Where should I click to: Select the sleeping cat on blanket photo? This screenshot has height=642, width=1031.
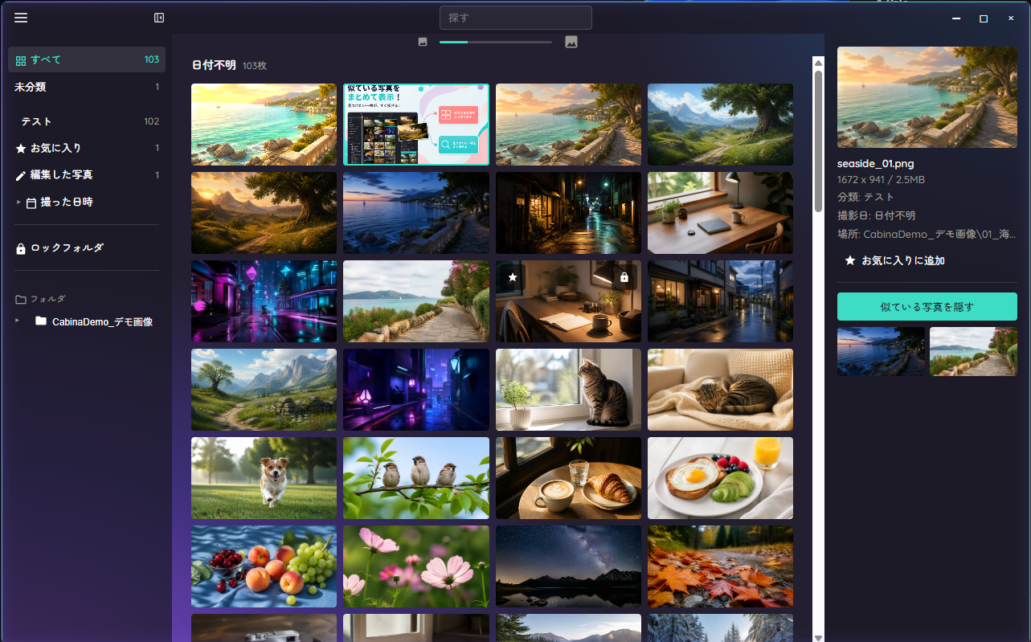pyautogui.click(x=720, y=390)
